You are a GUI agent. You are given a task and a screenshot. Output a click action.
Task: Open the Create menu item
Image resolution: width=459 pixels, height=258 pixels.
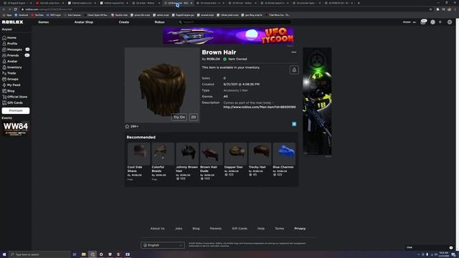(124, 22)
